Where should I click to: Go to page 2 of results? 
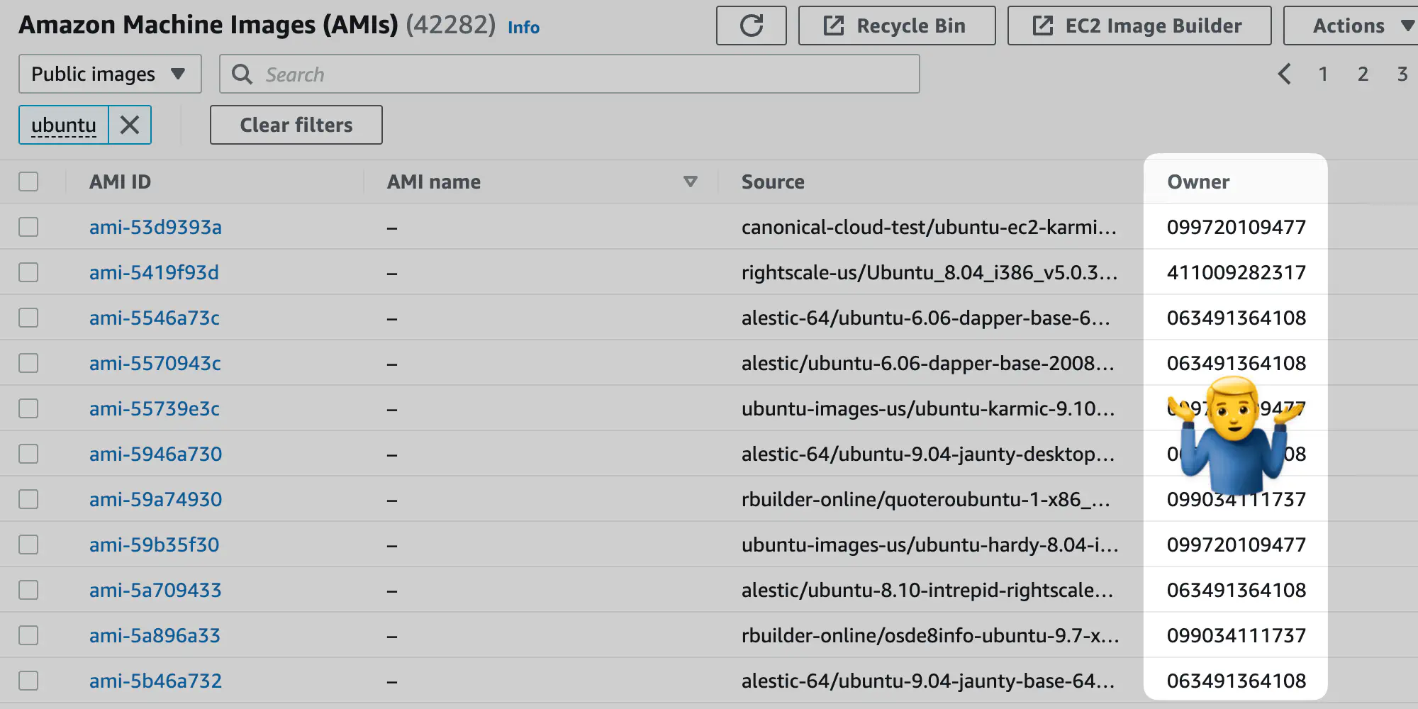(x=1363, y=74)
